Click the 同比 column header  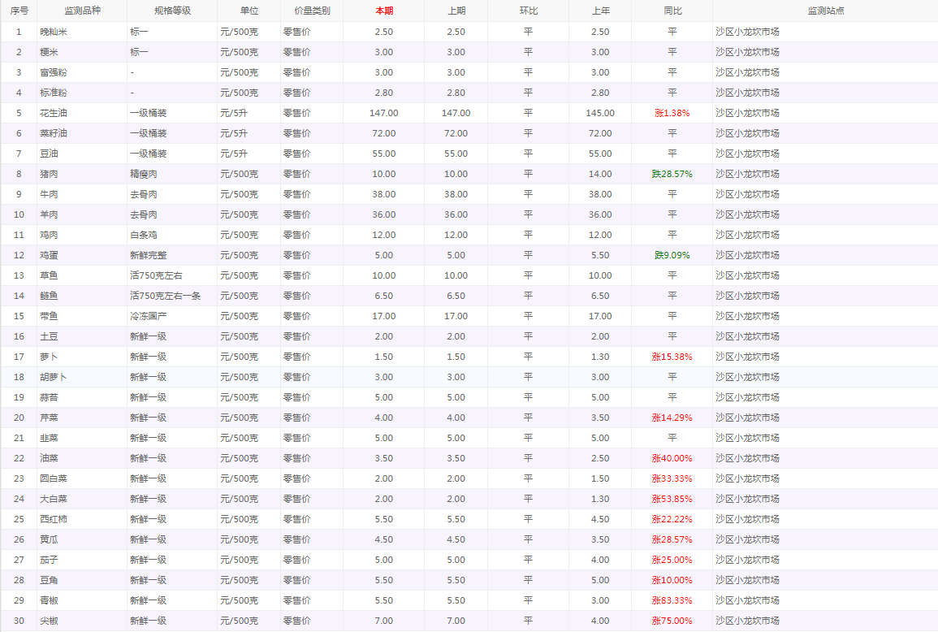pos(672,11)
